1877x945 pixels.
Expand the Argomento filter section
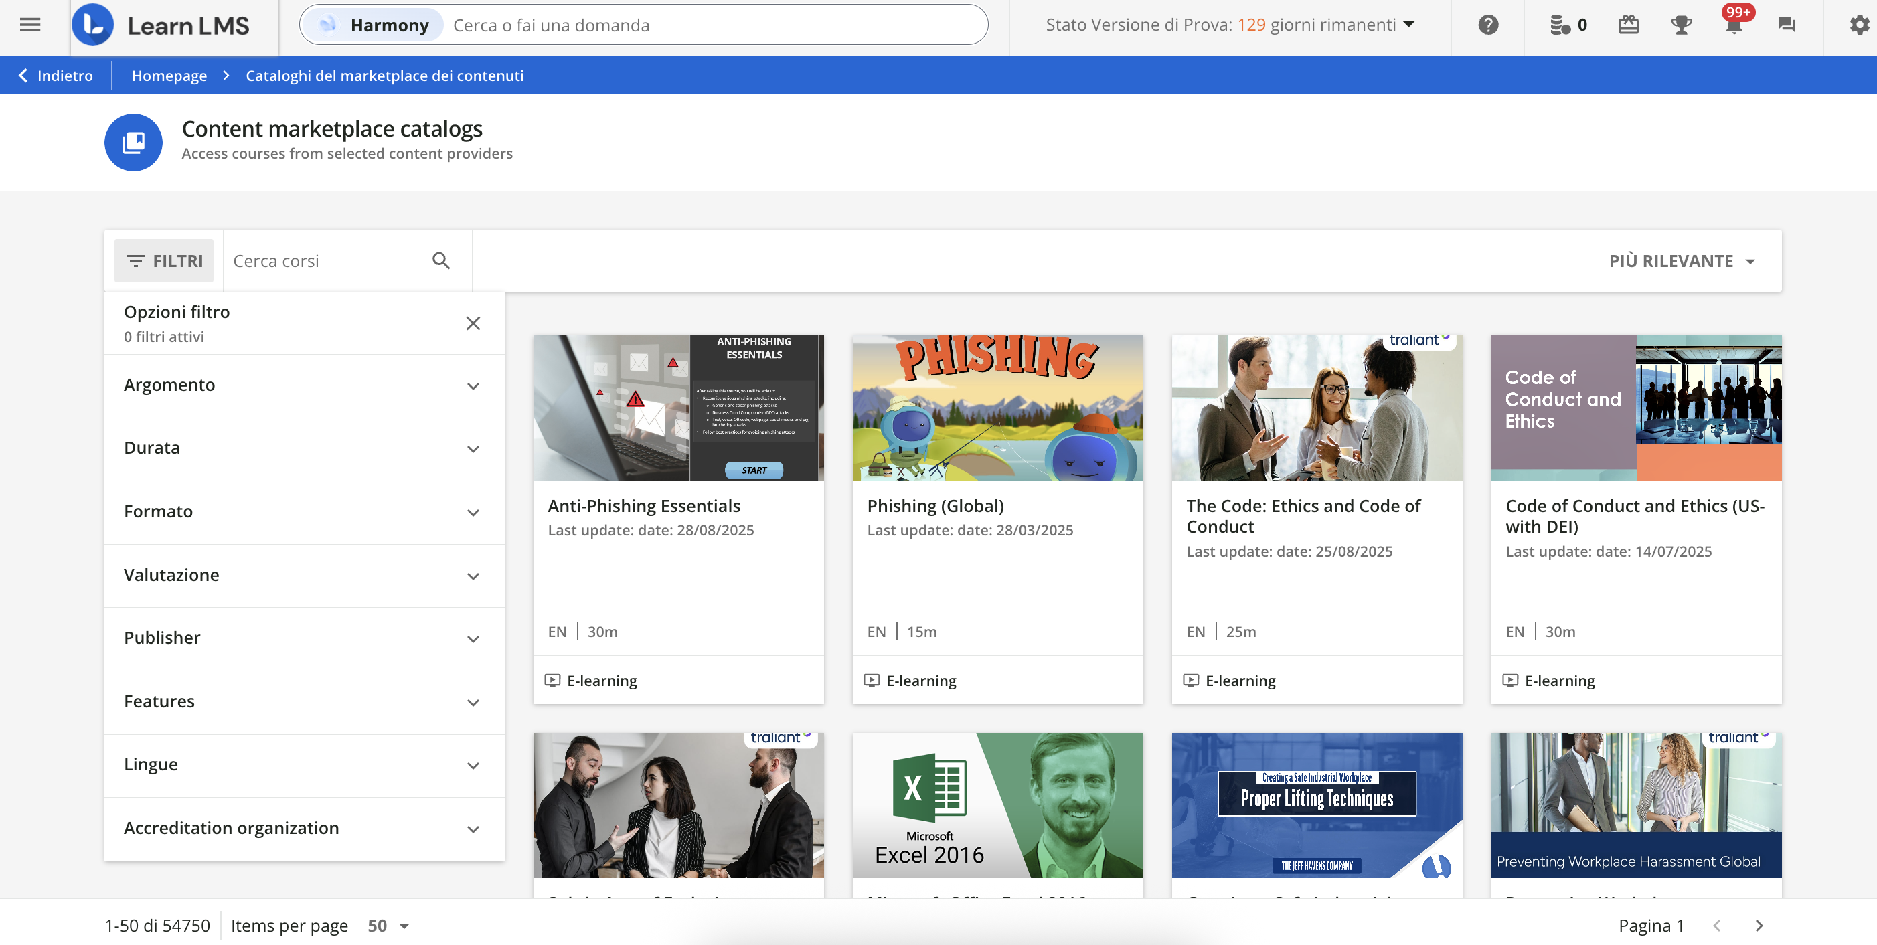coord(304,385)
